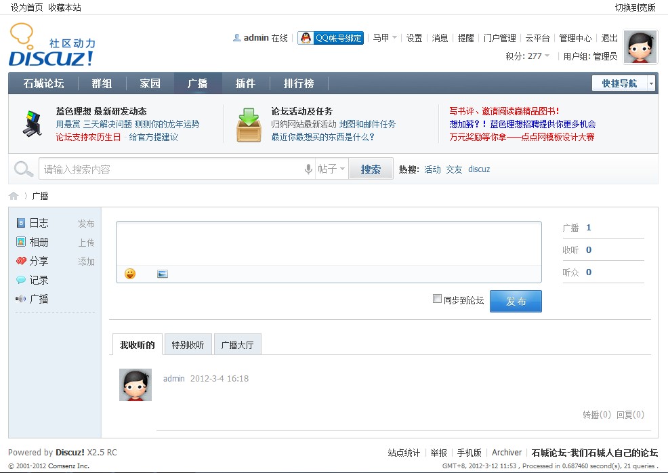Image resolution: width=668 pixels, height=473 pixels.
Task: Open 门户管理 link
Action: point(500,38)
